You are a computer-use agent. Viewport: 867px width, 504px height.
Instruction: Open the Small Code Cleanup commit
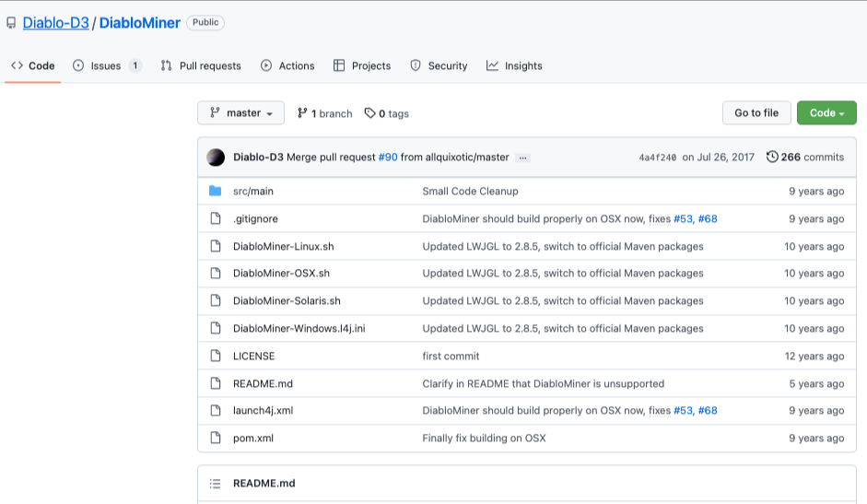[471, 192]
